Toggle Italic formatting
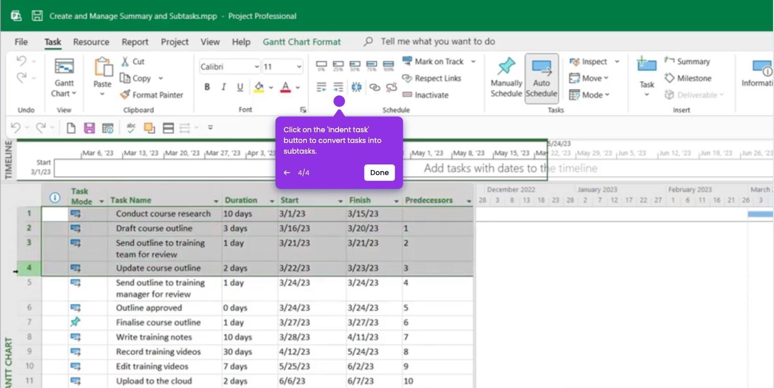Image resolution: width=774 pixels, height=388 pixels. click(x=223, y=87)
